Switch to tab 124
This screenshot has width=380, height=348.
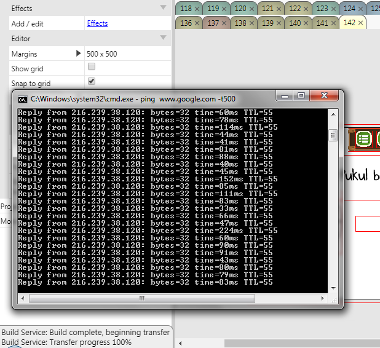[349, 9]
